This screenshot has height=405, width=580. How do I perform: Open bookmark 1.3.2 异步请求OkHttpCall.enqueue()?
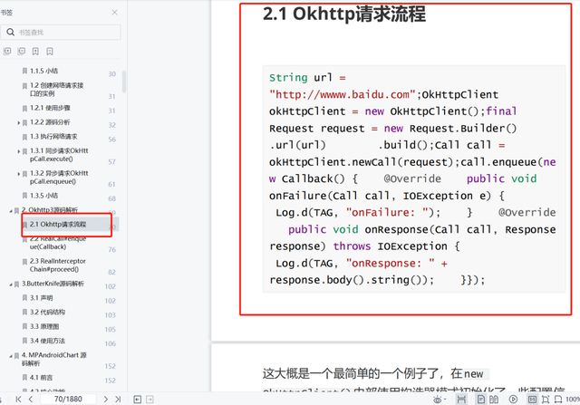coord(59,178)
